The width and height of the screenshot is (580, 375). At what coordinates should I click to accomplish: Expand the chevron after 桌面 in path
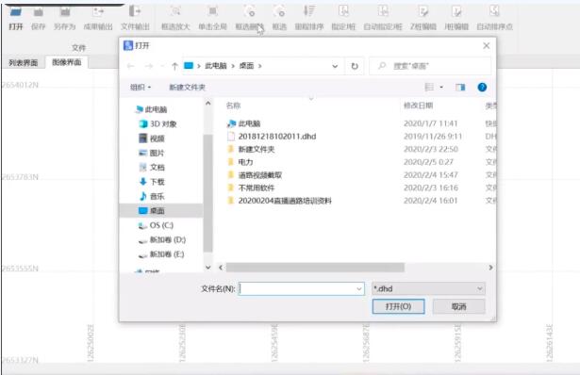point(259,66)
